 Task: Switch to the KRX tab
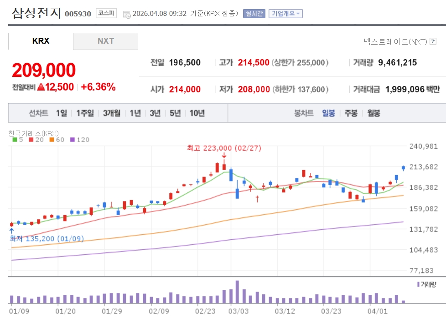coord(41,41)
